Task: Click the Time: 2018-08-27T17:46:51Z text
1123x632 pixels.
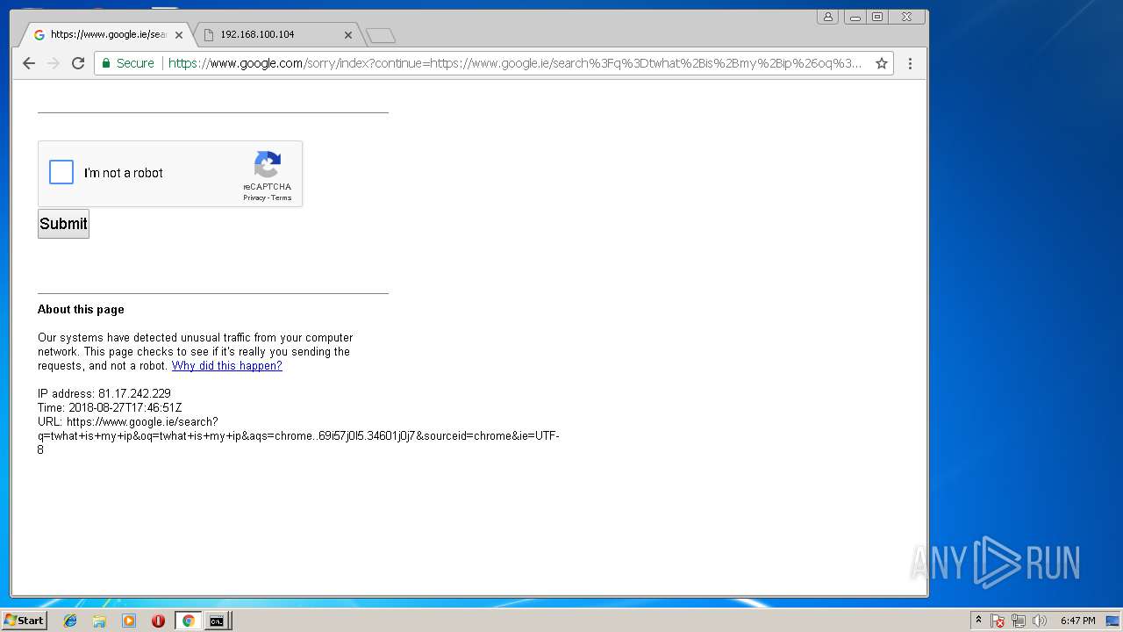Action: pos(110,408)
